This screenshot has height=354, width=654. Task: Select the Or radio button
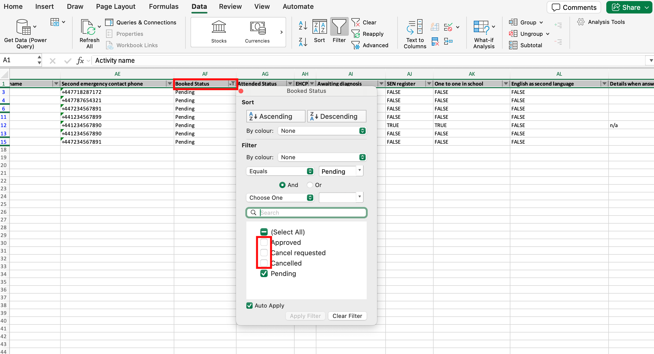click(x=310, y=185)
